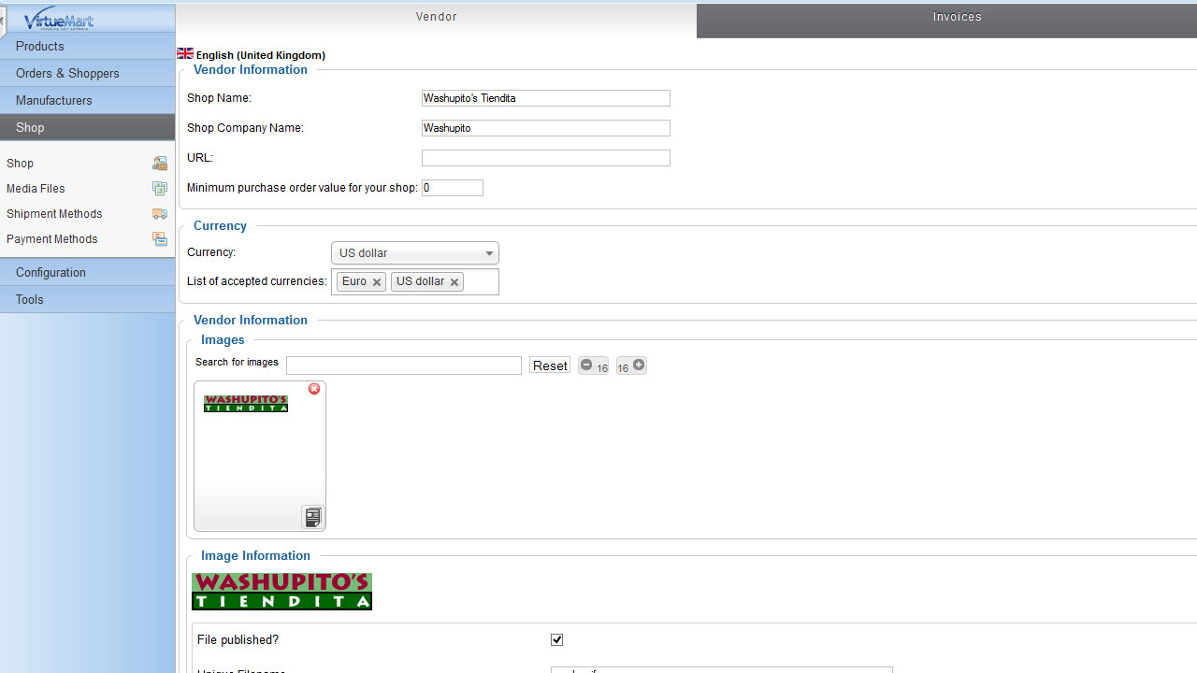Expand the Products menu section
Viewport: 1197px width, 673px height.
88,46
